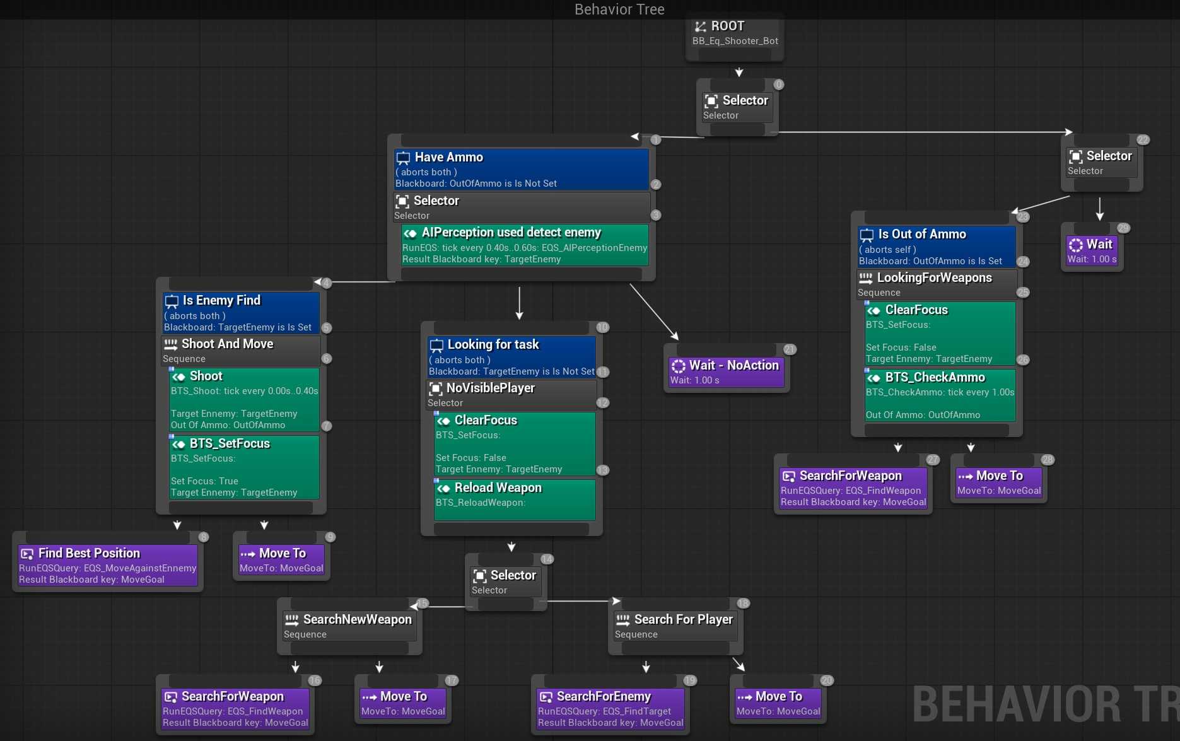Select the SearchNewWeapon sequence node
The image size is (1180, 741).
349,626
